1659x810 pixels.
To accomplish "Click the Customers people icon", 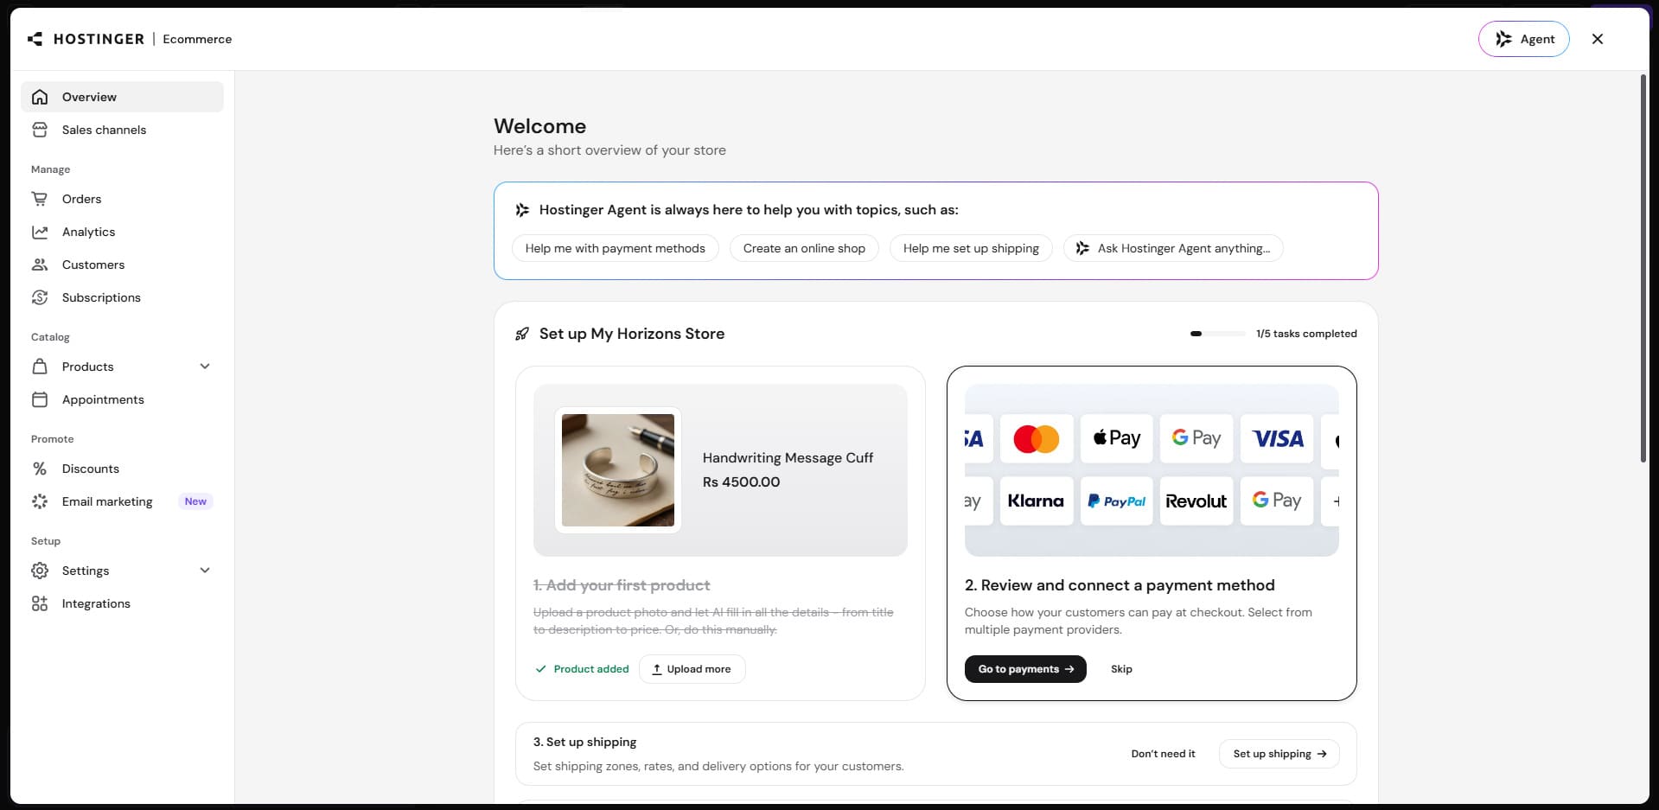I will [x=40, y=265].
